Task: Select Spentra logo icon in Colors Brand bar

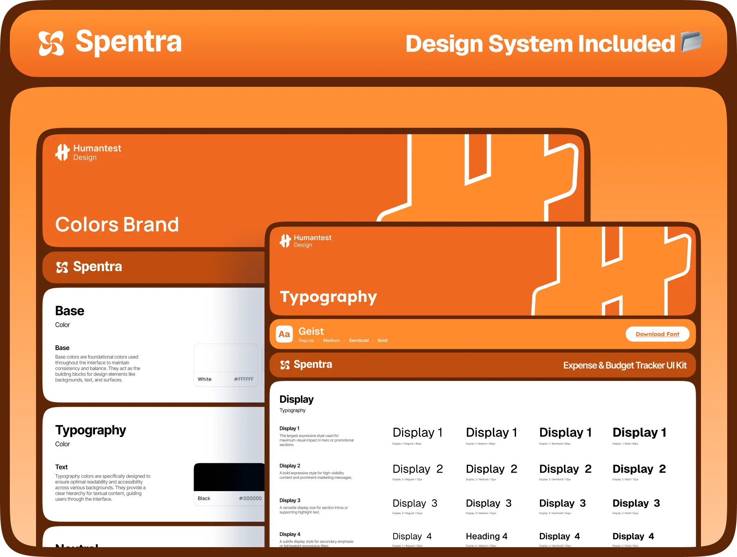Action: click(x=62, y=267)
